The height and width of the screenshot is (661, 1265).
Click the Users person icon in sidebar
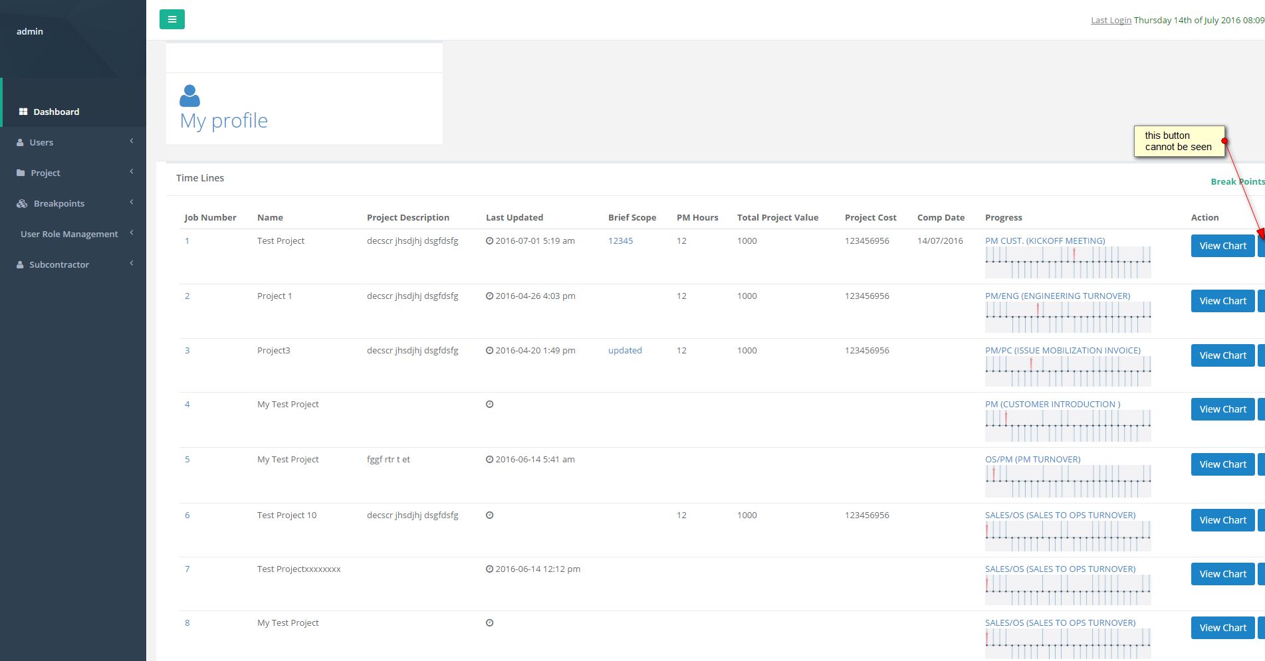point(20,143)
